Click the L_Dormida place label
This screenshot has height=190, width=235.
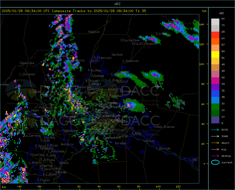click(x=163, y=148)
